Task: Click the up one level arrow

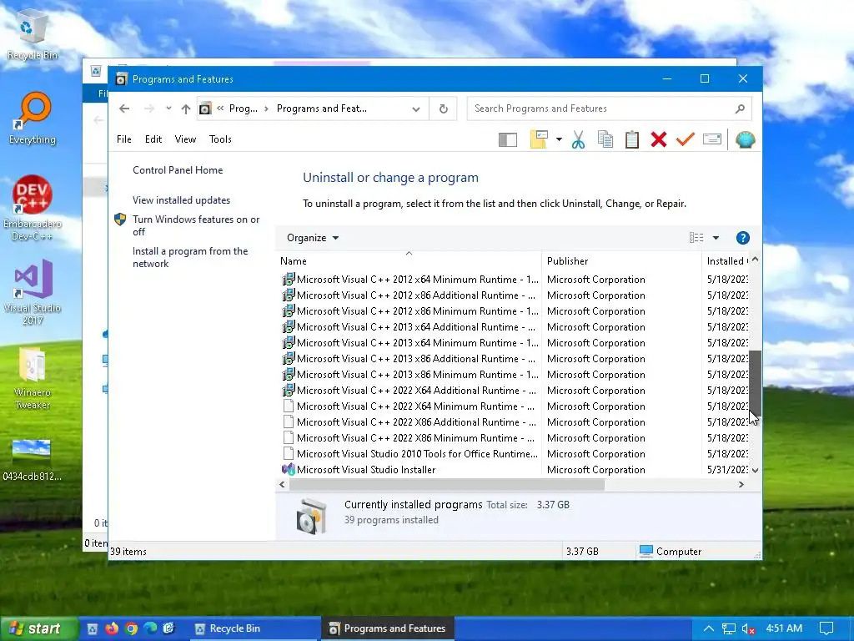Action: [186, 109]
